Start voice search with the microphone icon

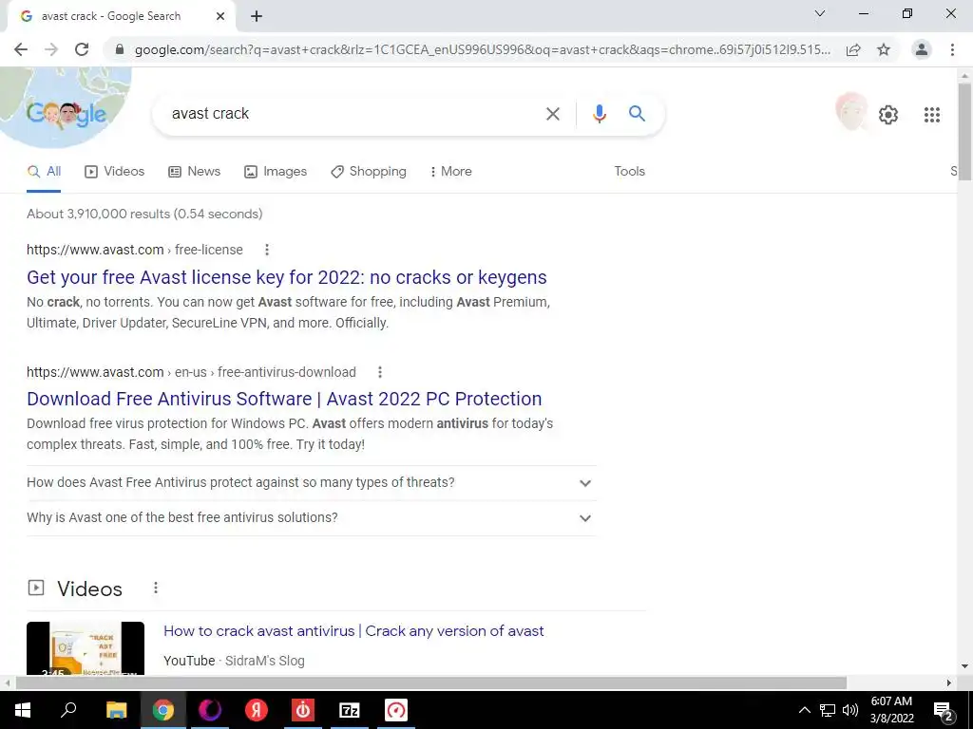coord(599,114)
